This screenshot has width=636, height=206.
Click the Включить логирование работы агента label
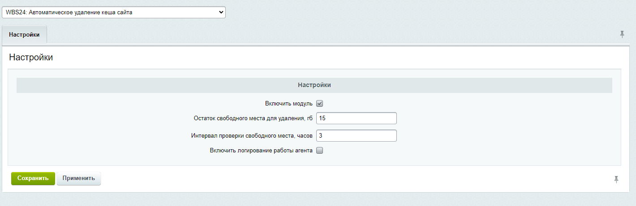(x=261, y=151)
